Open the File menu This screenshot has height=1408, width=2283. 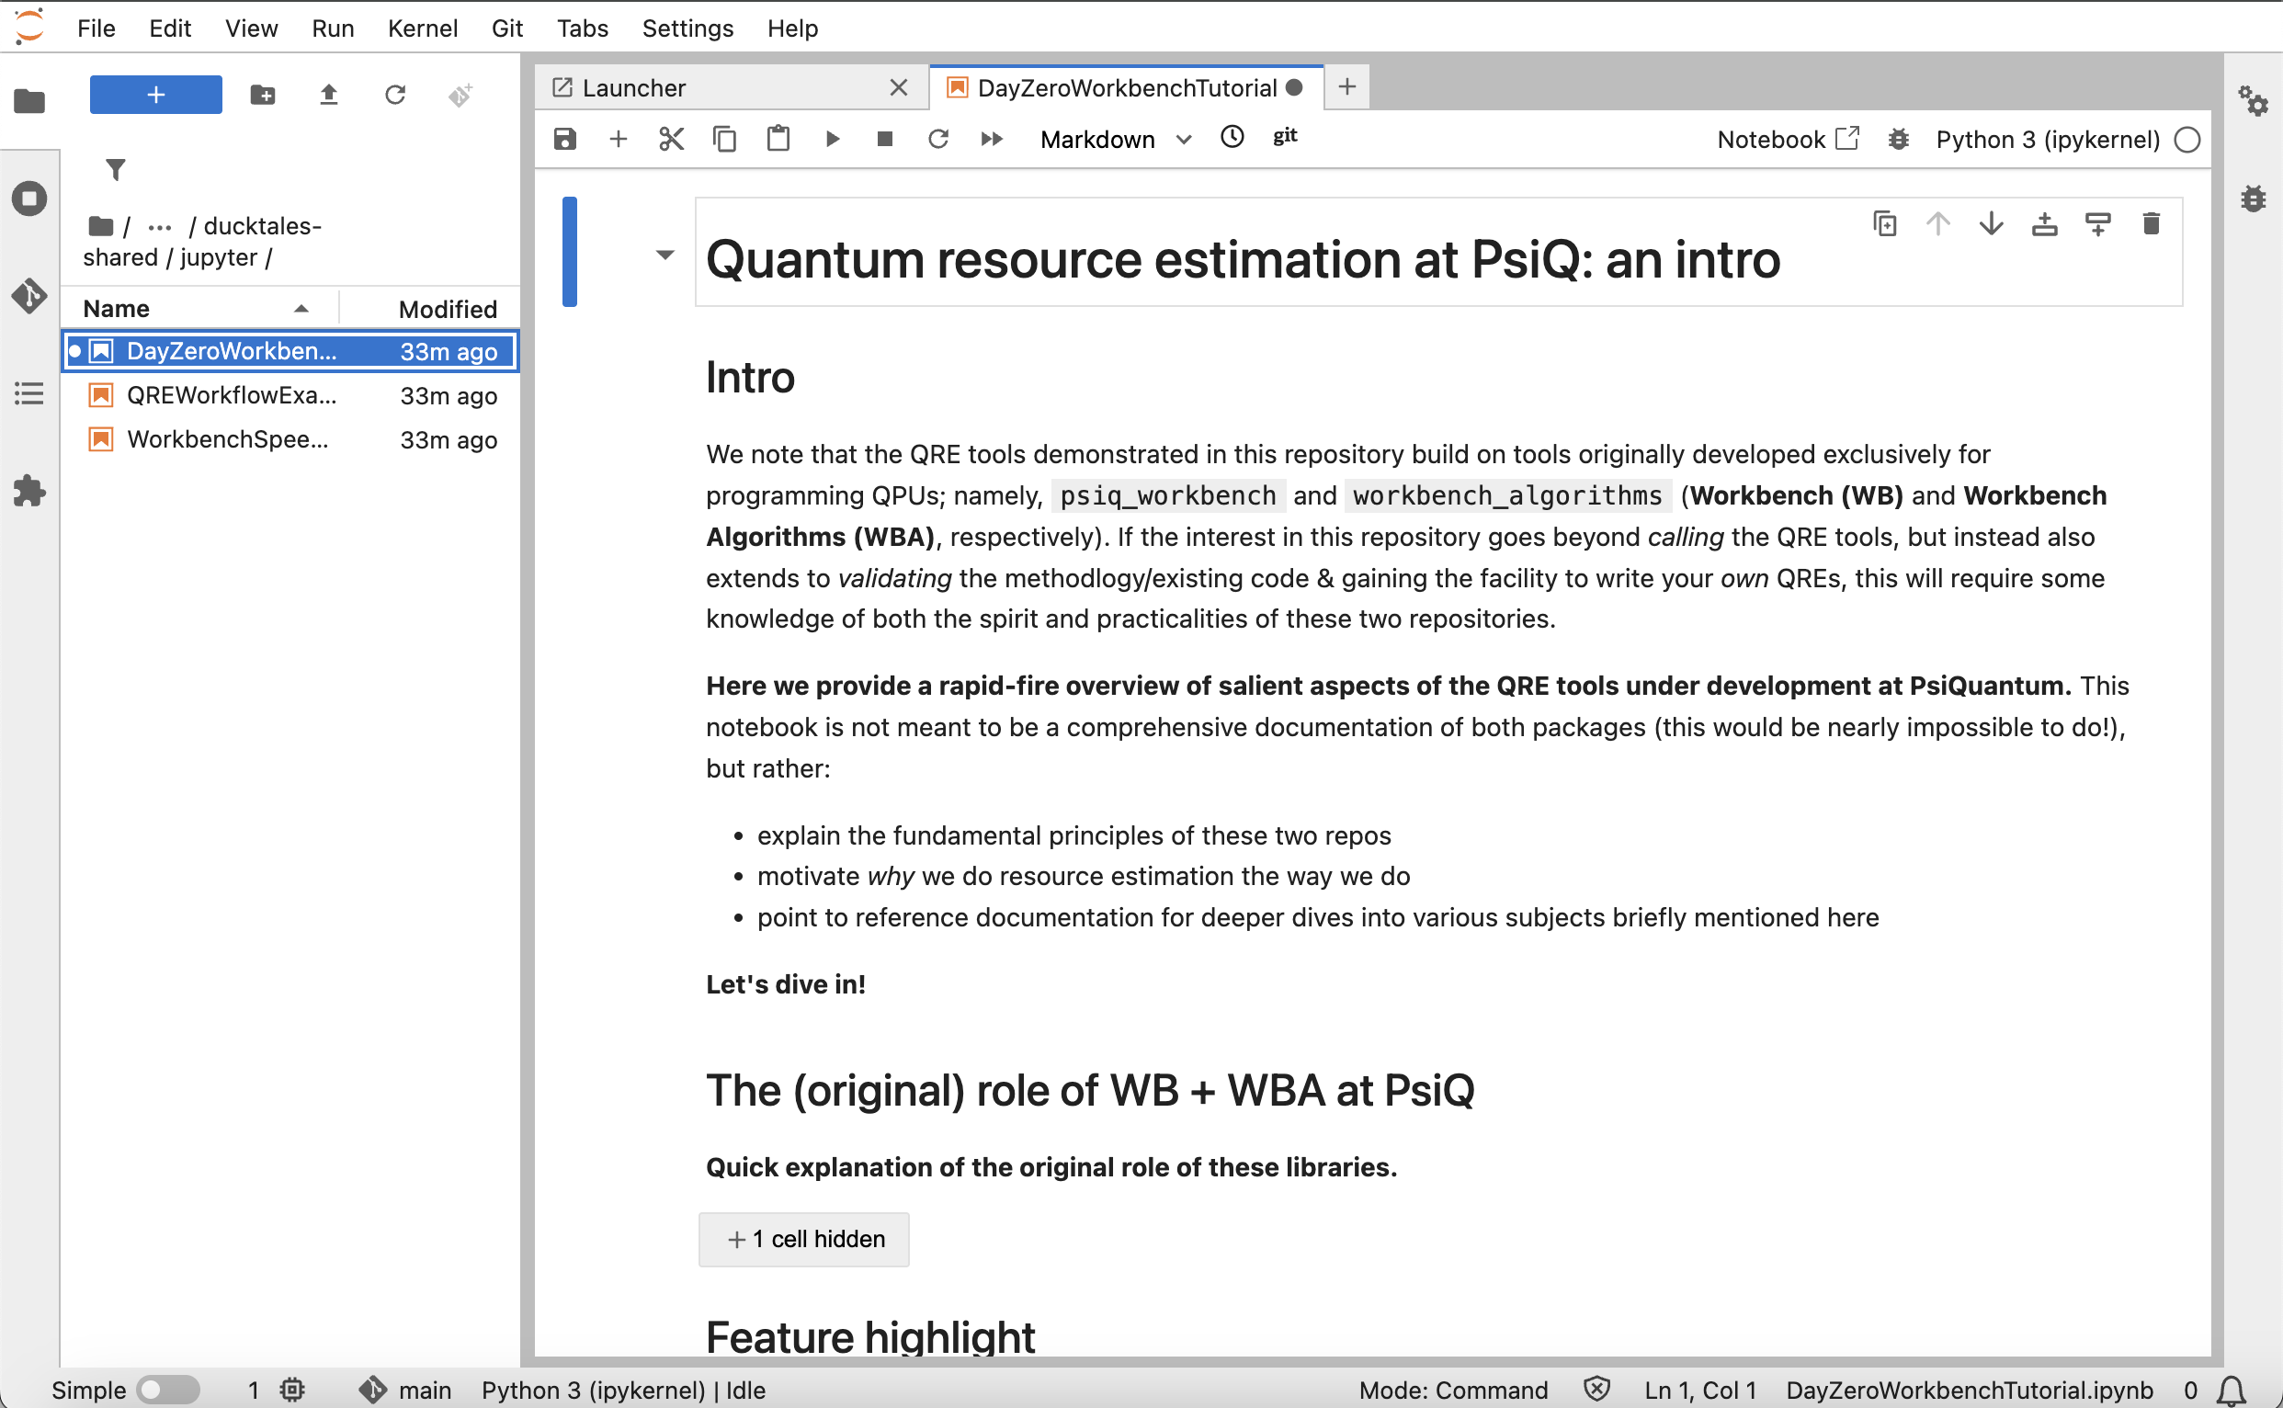(96, 28)
